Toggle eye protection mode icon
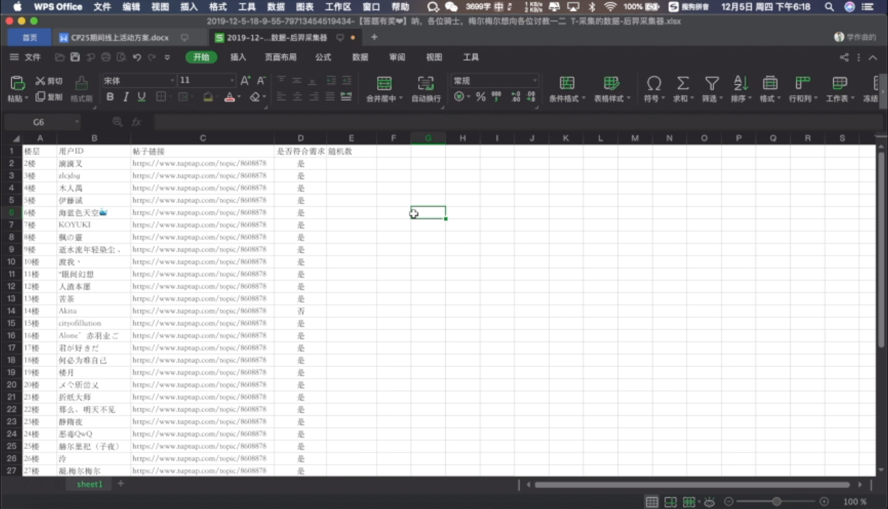888x509 pixels. click(x=709, y=502)
